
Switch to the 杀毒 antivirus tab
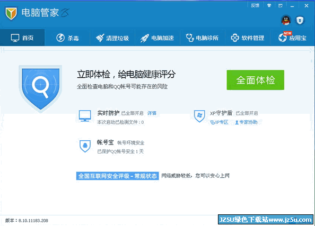click(67, 38)
